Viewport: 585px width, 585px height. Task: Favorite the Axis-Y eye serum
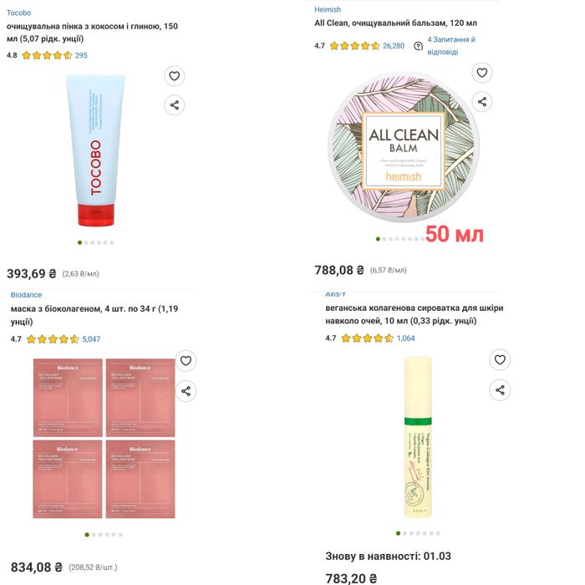500,359
